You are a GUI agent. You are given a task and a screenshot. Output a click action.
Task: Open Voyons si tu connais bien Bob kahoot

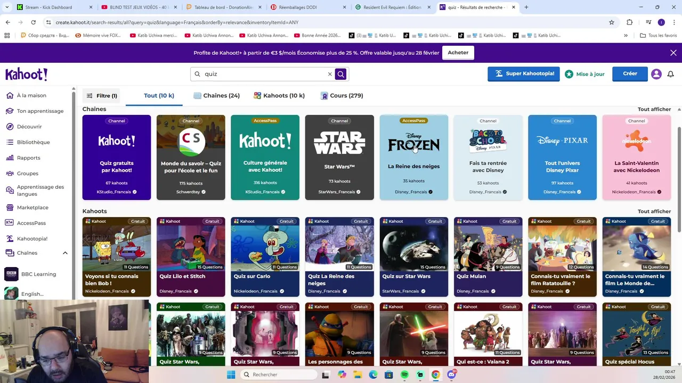coord(117,257)
